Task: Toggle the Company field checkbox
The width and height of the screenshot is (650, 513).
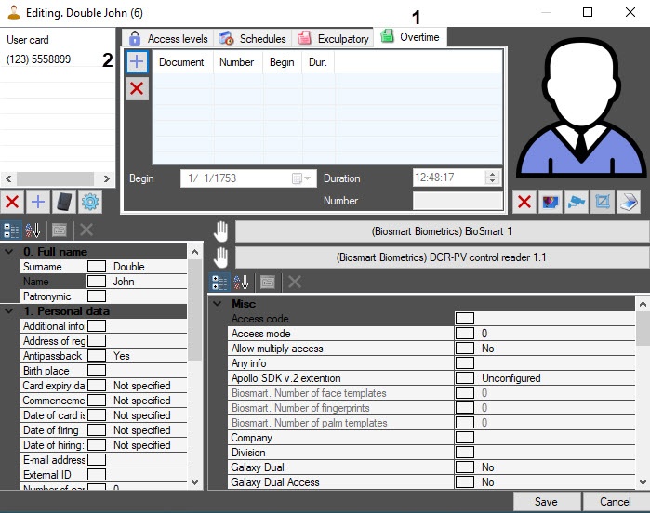Action: coord(465,438)
